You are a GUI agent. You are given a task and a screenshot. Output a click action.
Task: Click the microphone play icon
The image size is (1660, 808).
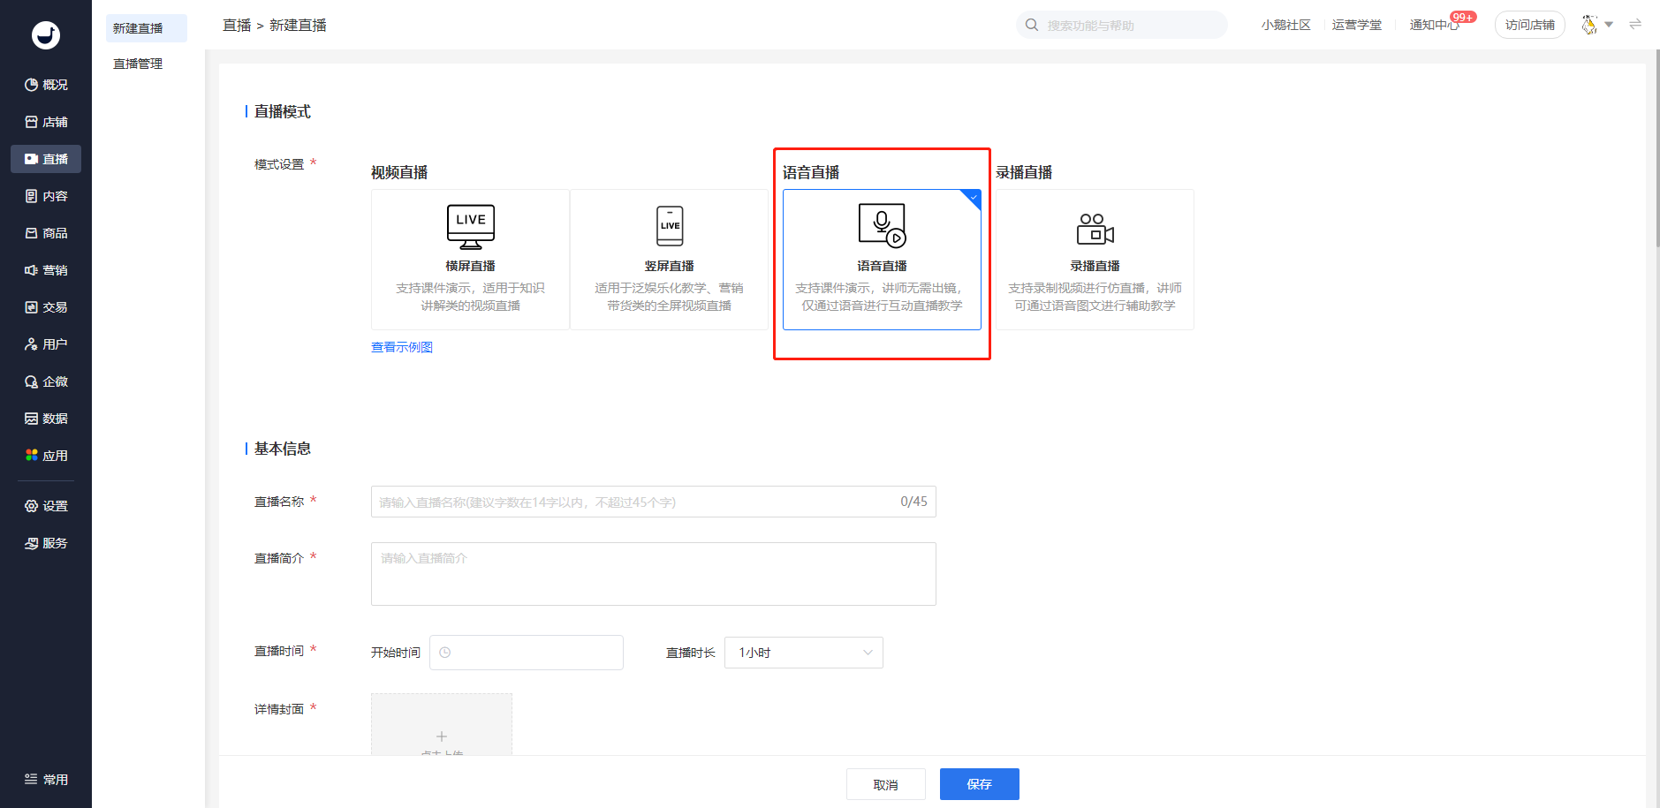pyautogui.click(x=883, y=226)
